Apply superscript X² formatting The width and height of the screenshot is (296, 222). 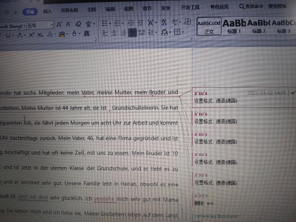point(32,35)
